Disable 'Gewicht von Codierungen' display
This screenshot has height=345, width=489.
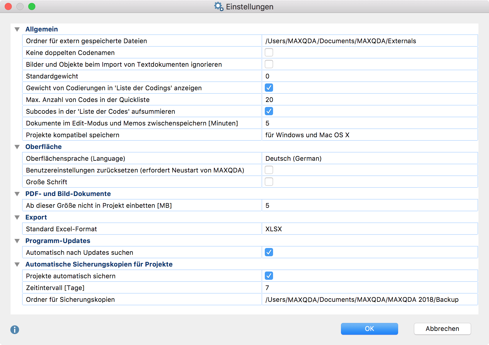pyautogui.click(x=269, y=88)
